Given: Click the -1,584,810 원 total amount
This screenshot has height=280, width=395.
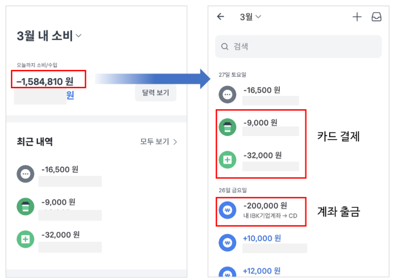Looking at the screenshot, I should (x=45, y=82).
